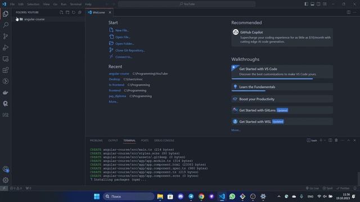The width and height of the screenshot is (360, 202).
Task: Open Get Started with GitLens walkthrough
Action: (282, 110)
